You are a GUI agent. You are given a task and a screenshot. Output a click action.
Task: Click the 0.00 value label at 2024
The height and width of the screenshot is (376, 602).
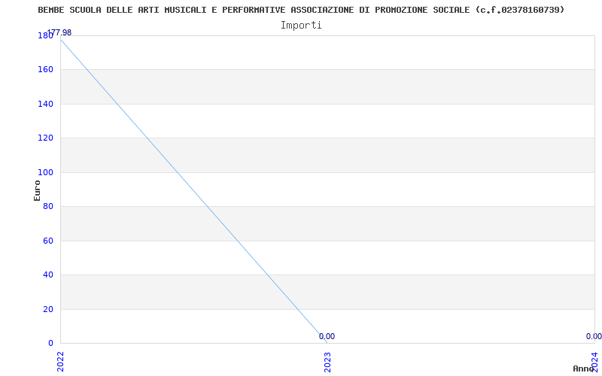pyautogui.click(x=594, y=336)
